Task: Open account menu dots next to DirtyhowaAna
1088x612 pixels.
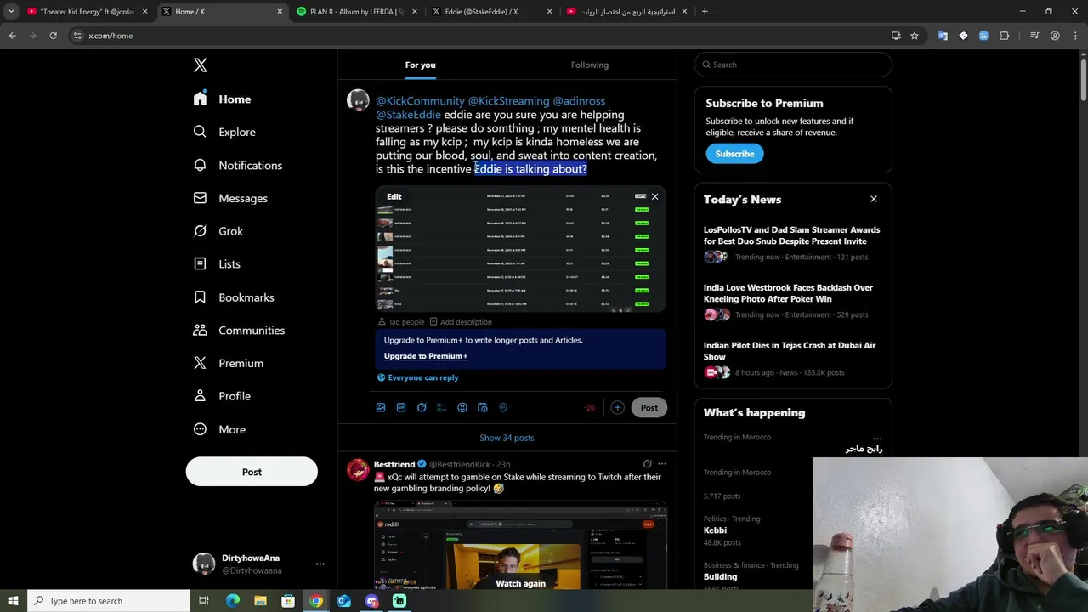Action: click(x=320, y=564)
